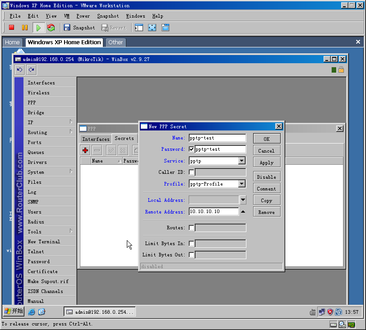Select the Secrets tab
The image size is (366, 330).
[x=124, y=139]
